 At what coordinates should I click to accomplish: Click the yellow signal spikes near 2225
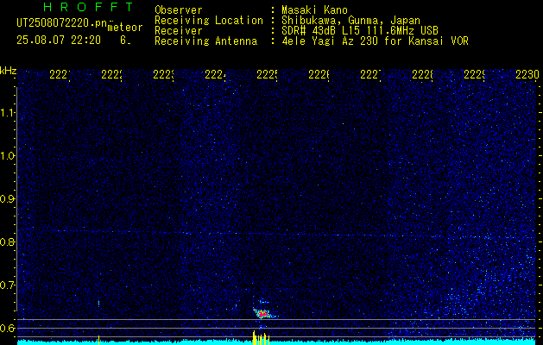pyautogui.click(x=261, y=338)
